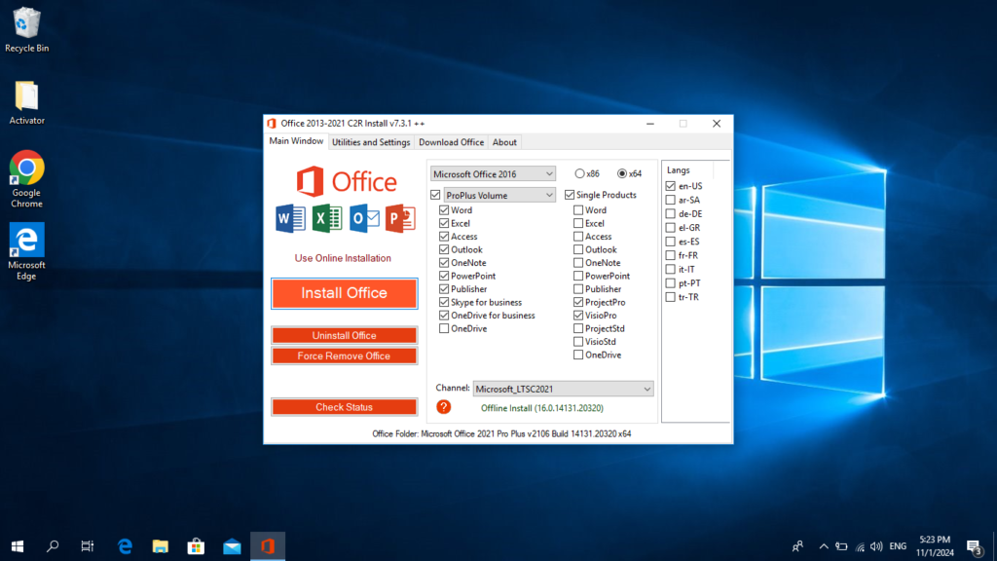Open the Mail app from the taskbar
997x561 pixels.
point(232,546)
